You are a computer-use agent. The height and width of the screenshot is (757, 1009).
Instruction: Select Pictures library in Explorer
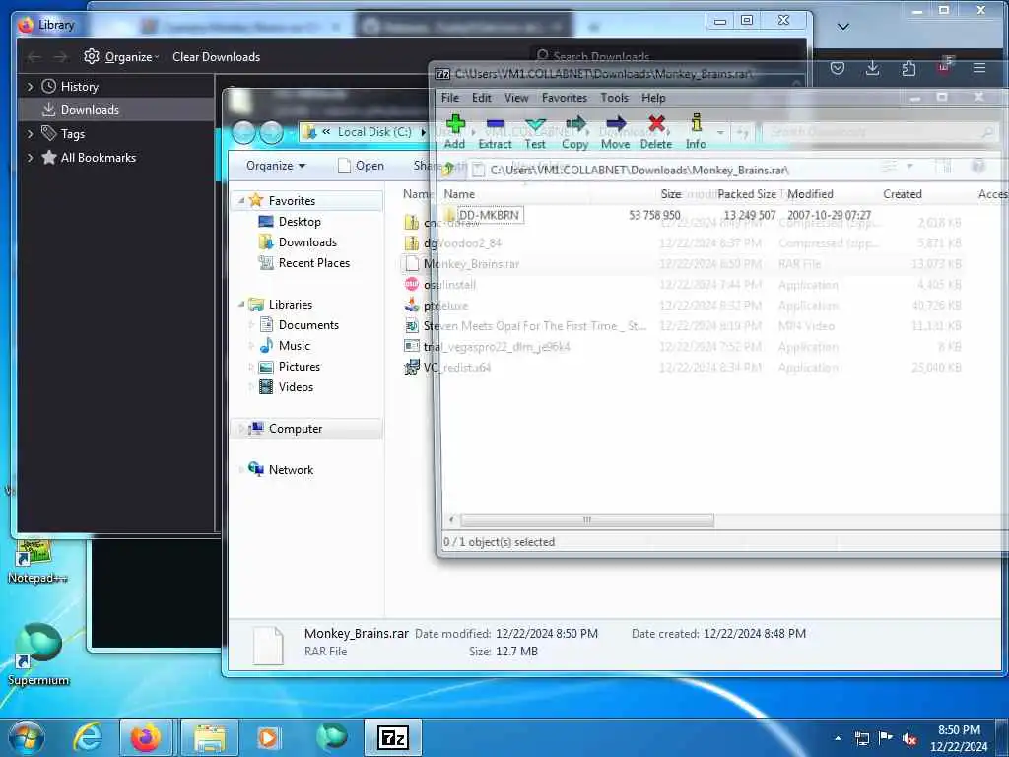pyautogui.click(x=300, y=367)
